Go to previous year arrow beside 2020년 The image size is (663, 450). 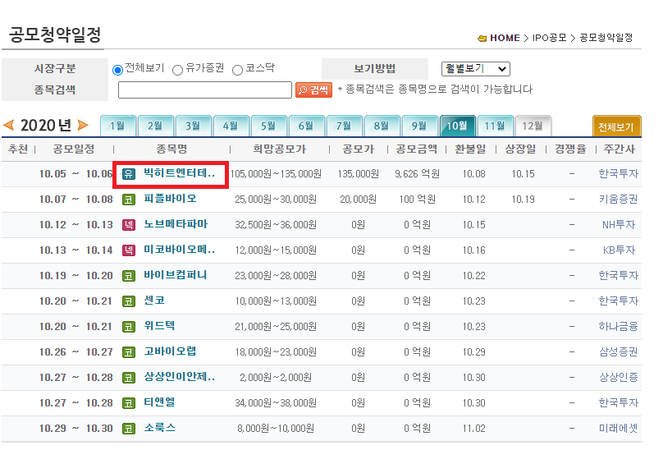8,125
